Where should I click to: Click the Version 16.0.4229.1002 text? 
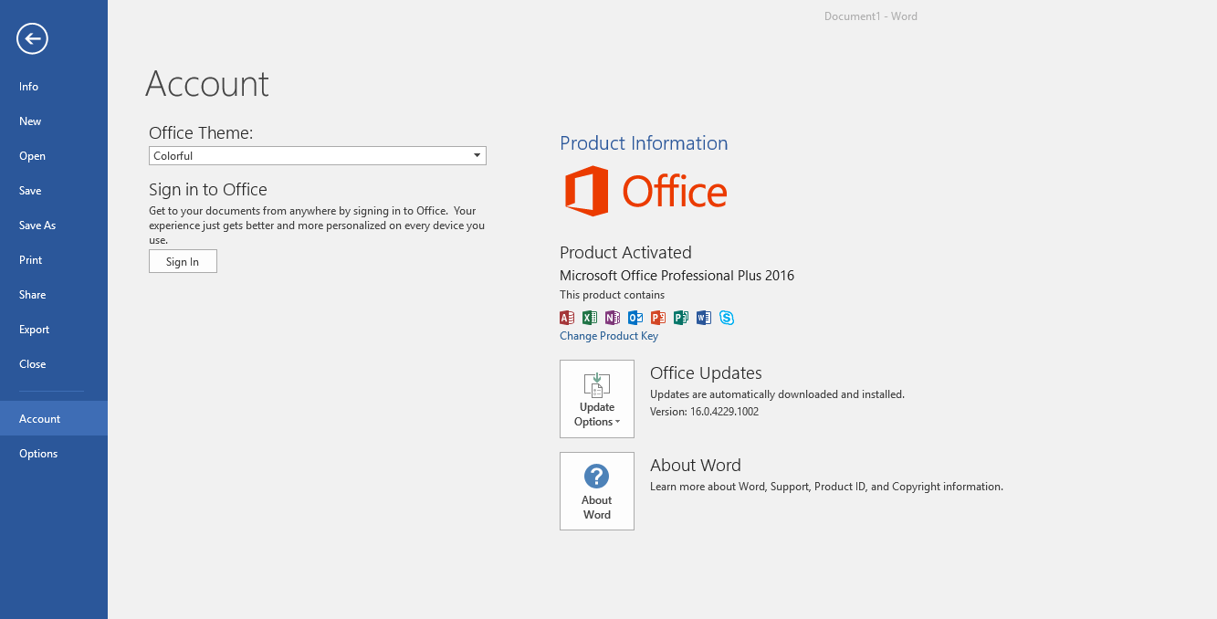coord(704,412)
